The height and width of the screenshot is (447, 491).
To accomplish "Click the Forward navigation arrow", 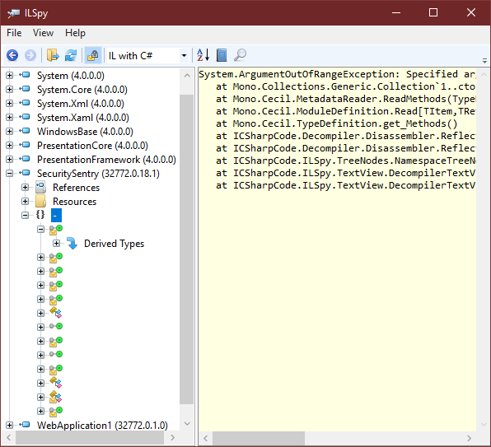I will click(x=30, y=55).
